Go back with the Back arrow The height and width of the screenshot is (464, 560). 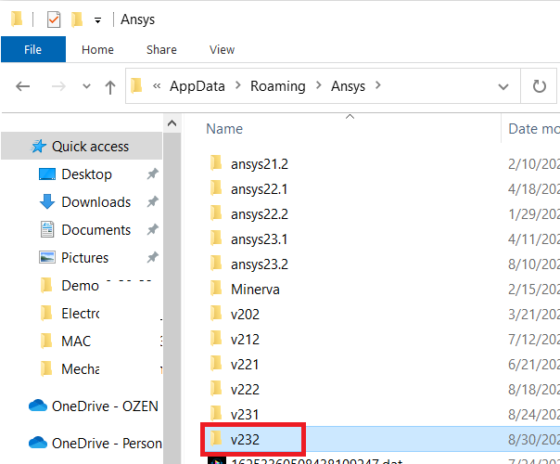[23, 86]
